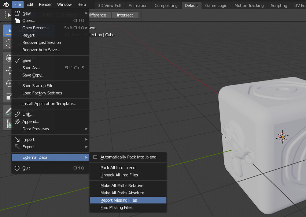The width and height of the screenshot is (306, 217).
Task: Click the 3D cursor in the viewport
Action: pyautogui.click(x=282, y=137)
